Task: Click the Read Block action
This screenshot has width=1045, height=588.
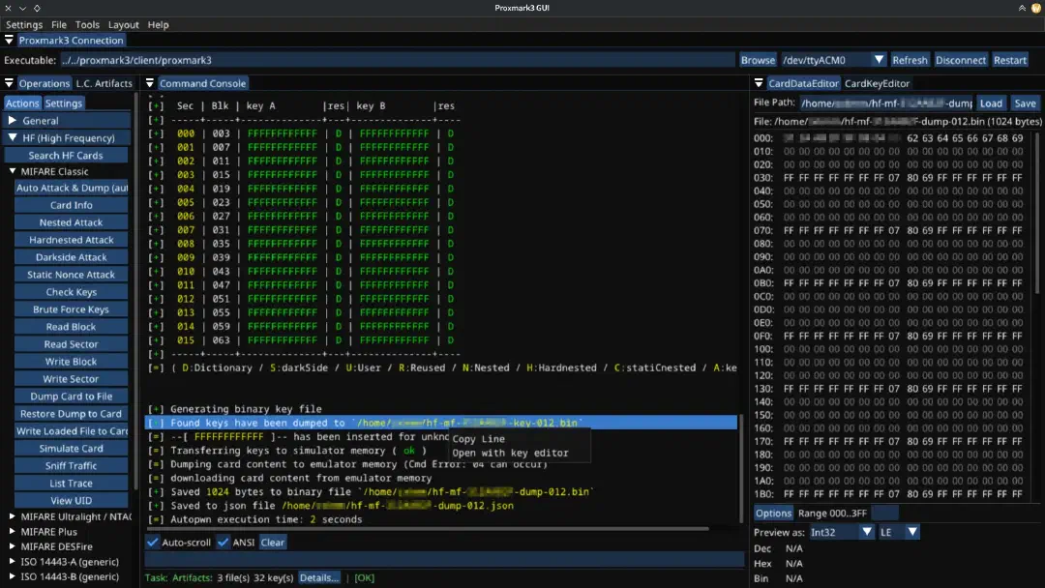Action: tap(72, 327)
